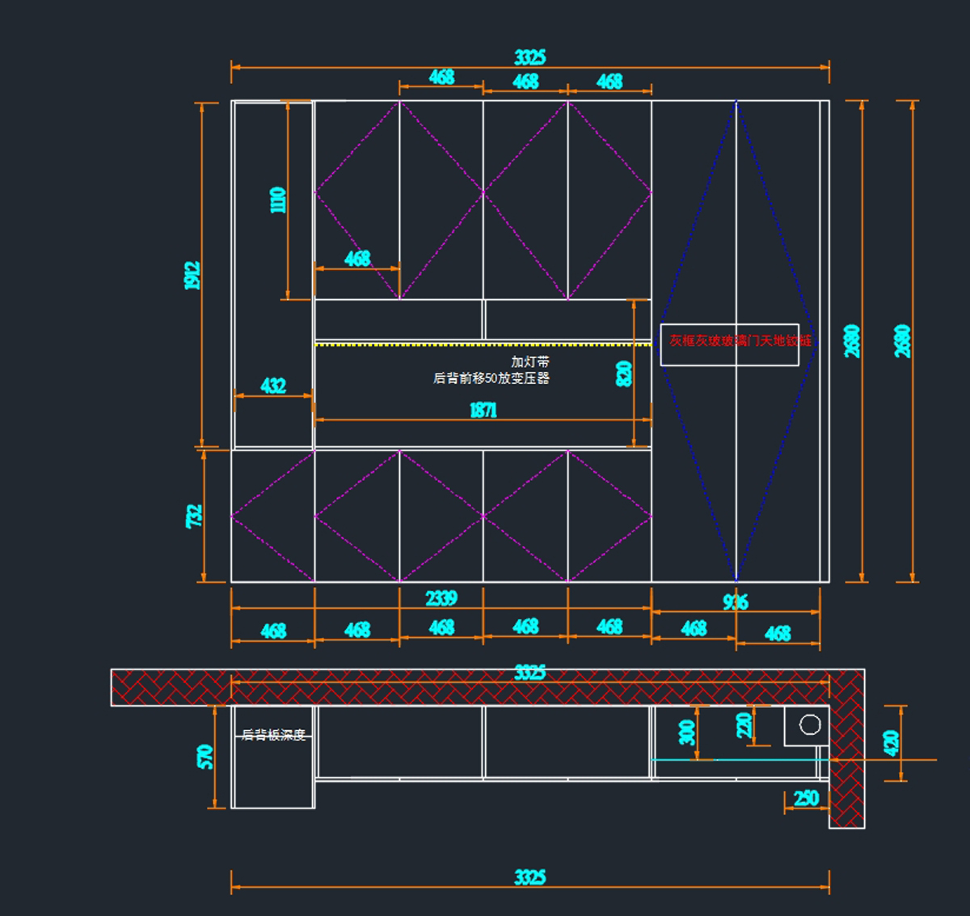
Task: Select the bottommost 3325 dimension text
Action: pos(530,878)
